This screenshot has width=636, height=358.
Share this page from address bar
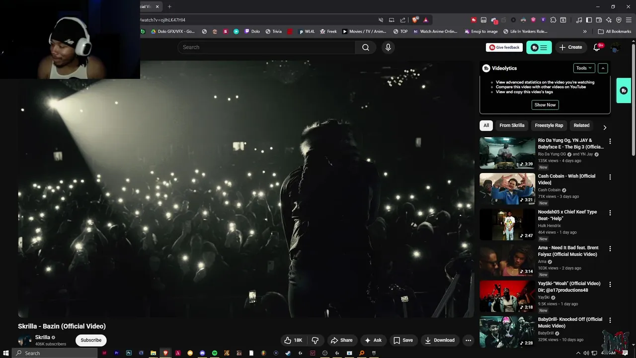point(403,20)
